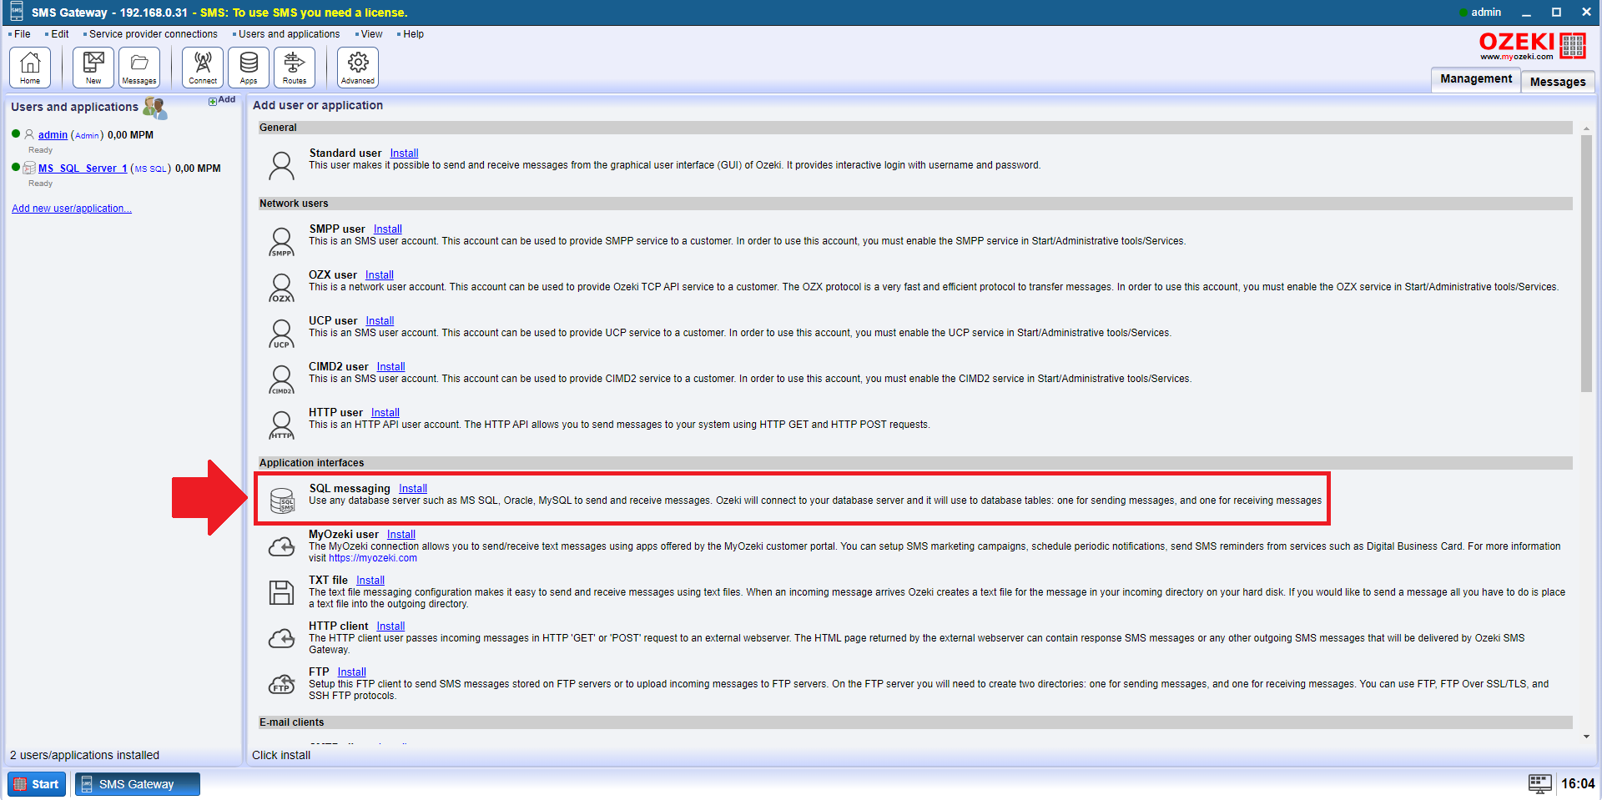
Task: Click the CIMD2 user icon
Action: (282, 380)
